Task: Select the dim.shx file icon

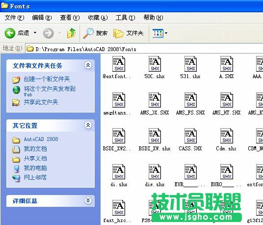Action: [155, 172]
